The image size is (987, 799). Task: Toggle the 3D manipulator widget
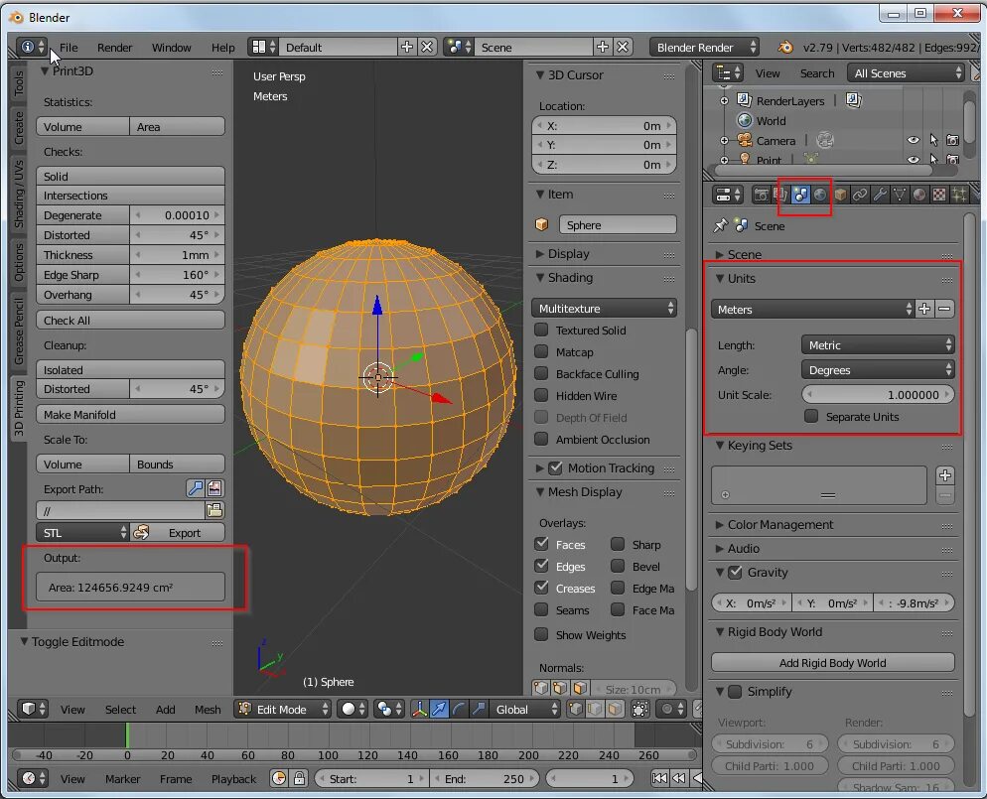pyautogui.click(x=419, y=710)
